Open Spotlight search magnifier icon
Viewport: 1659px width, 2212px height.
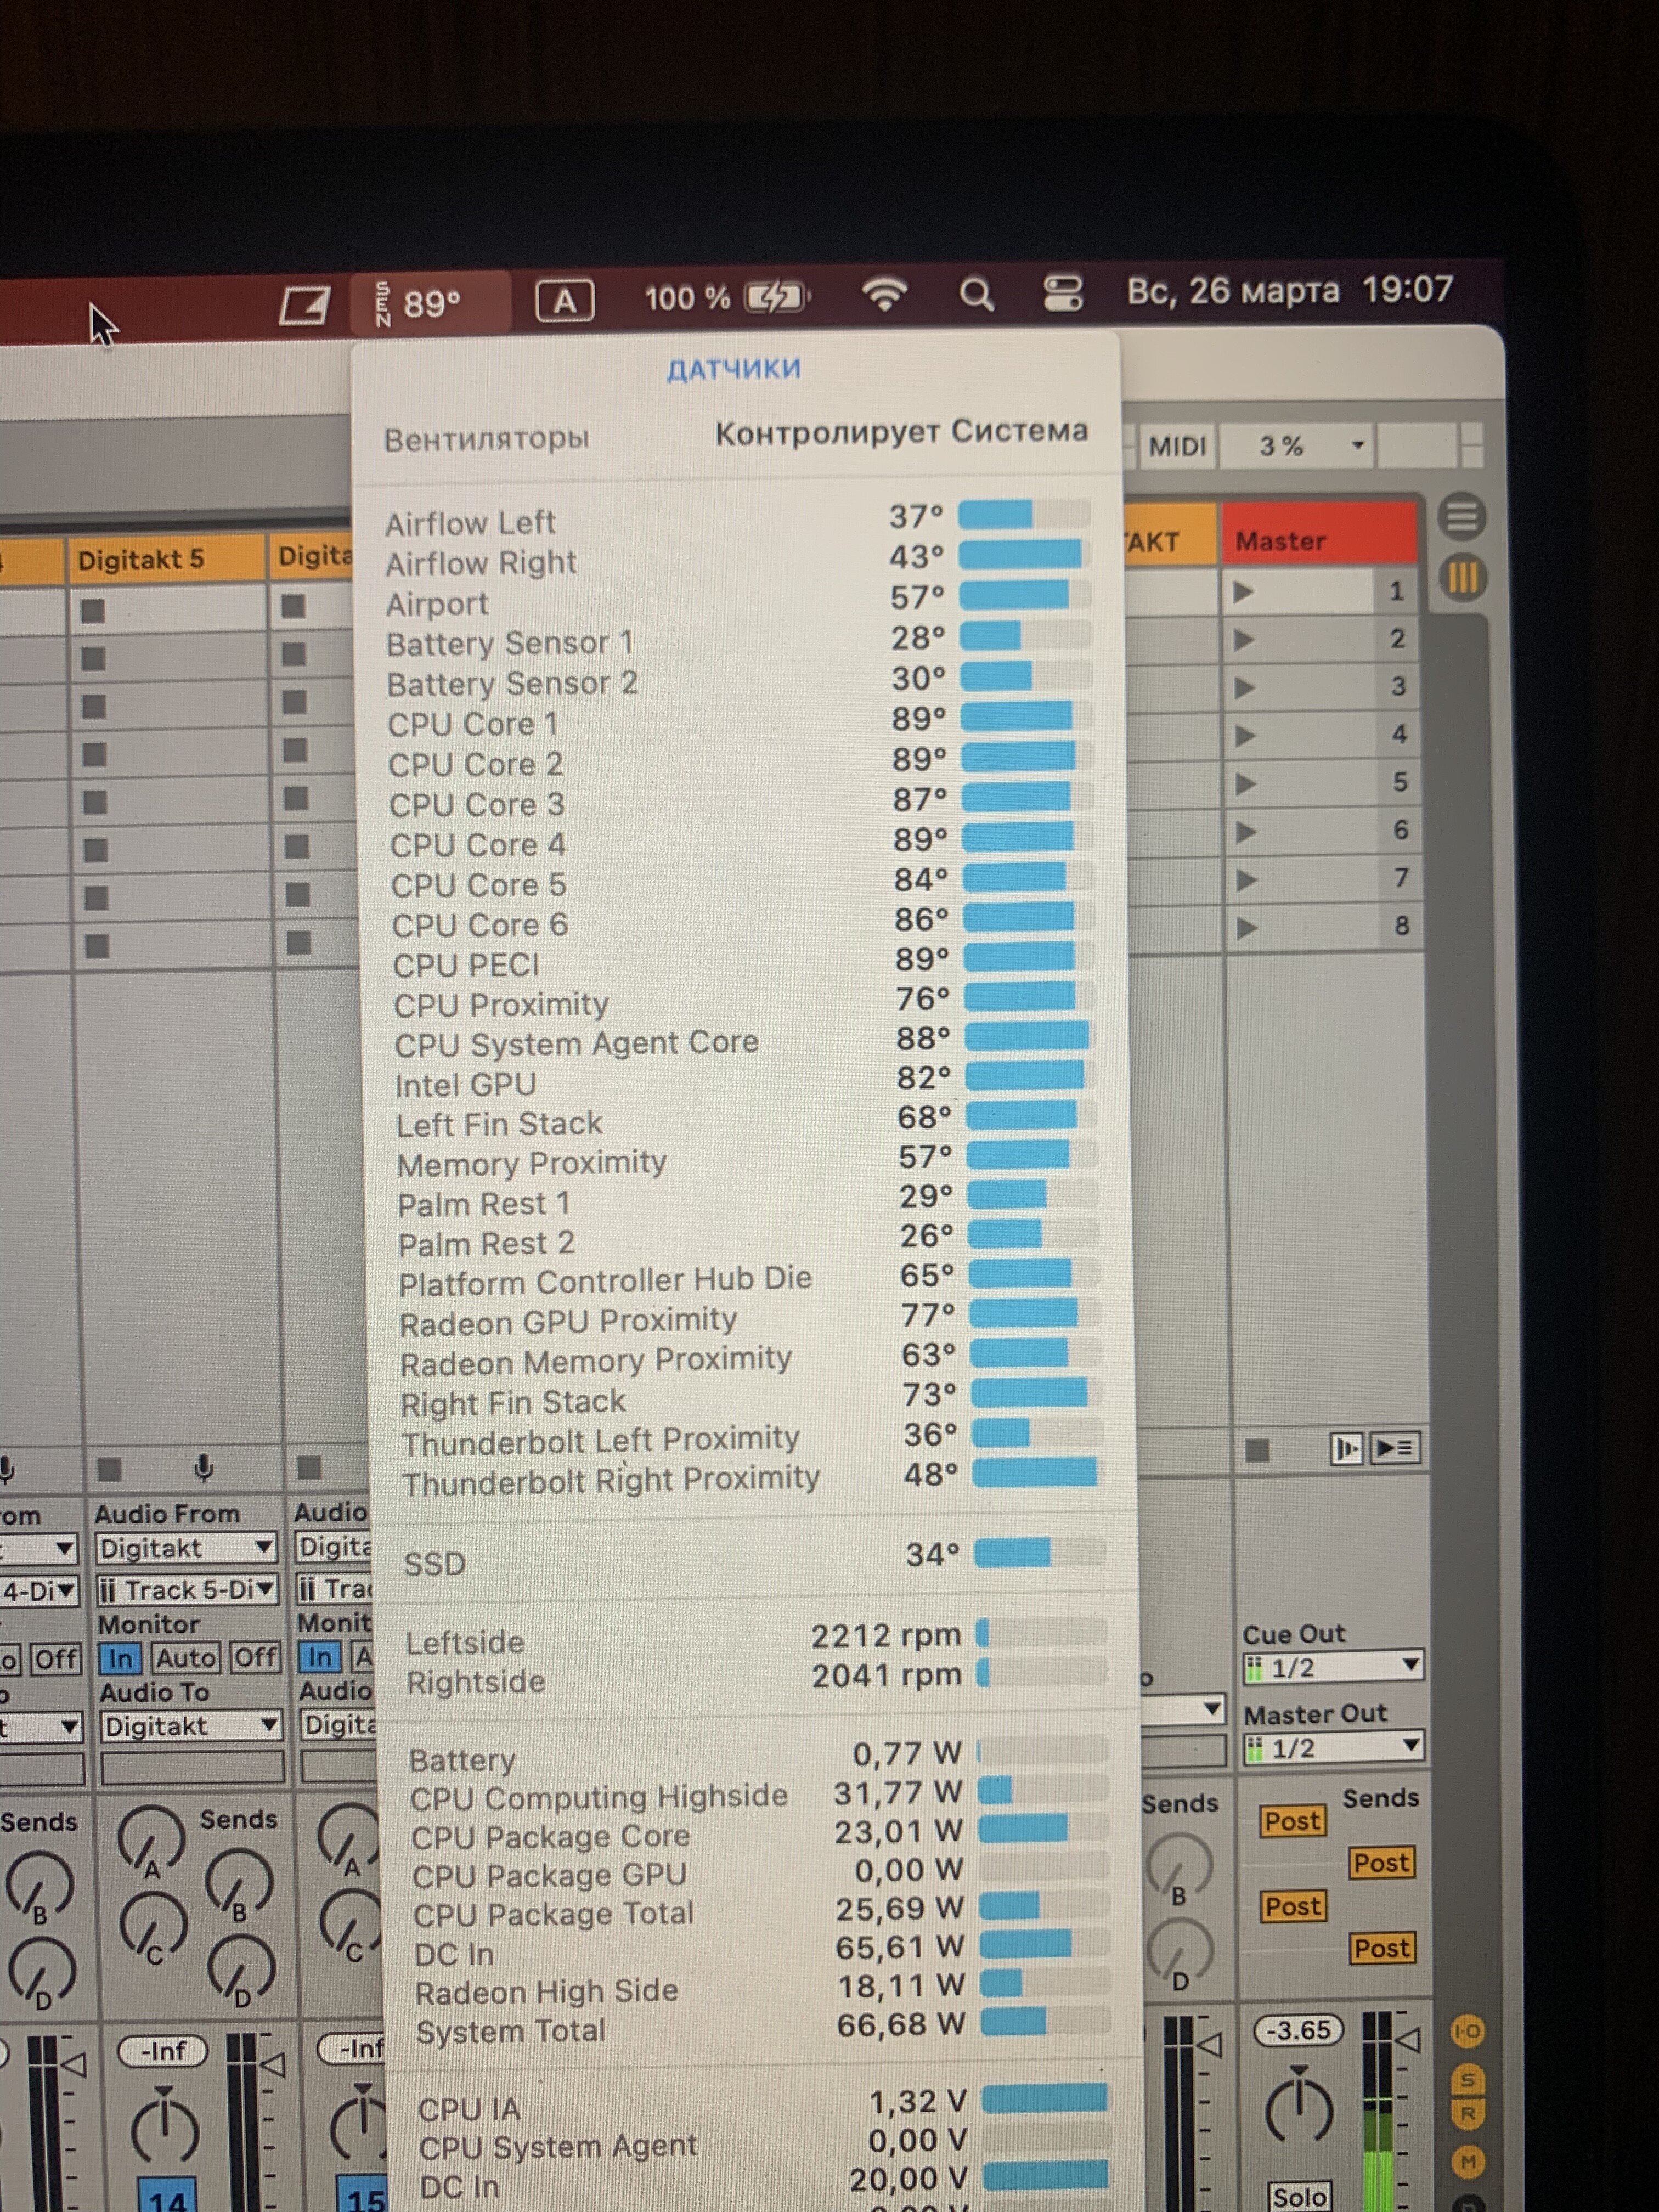976,294
